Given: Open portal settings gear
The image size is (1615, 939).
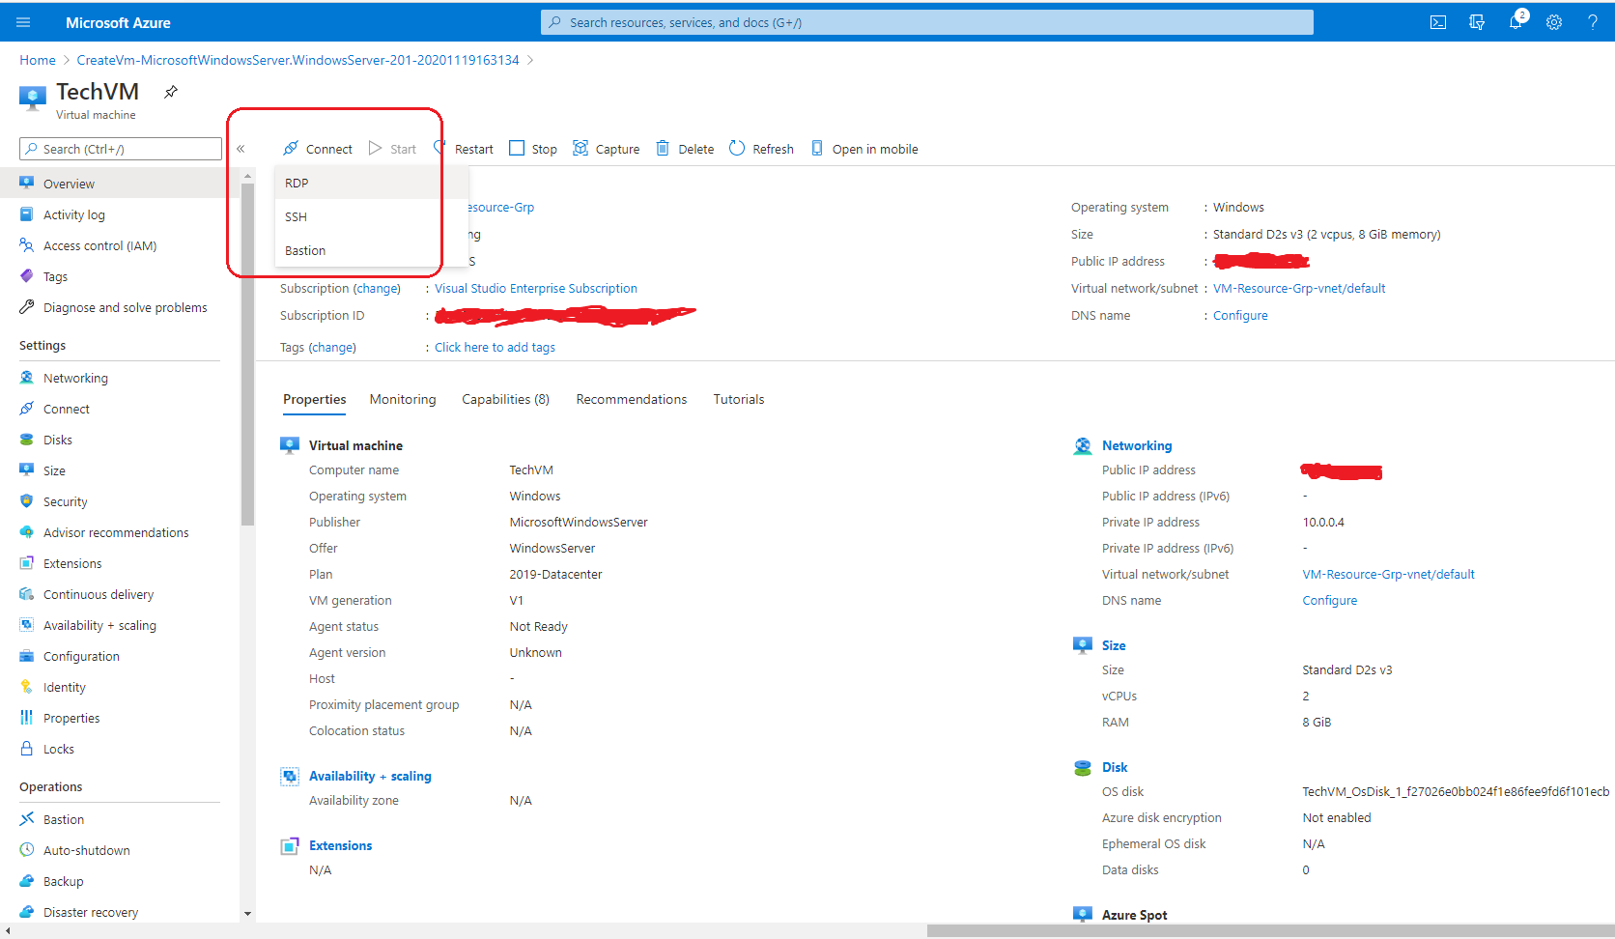Looking at the screenshot, I should (1554, 22).
